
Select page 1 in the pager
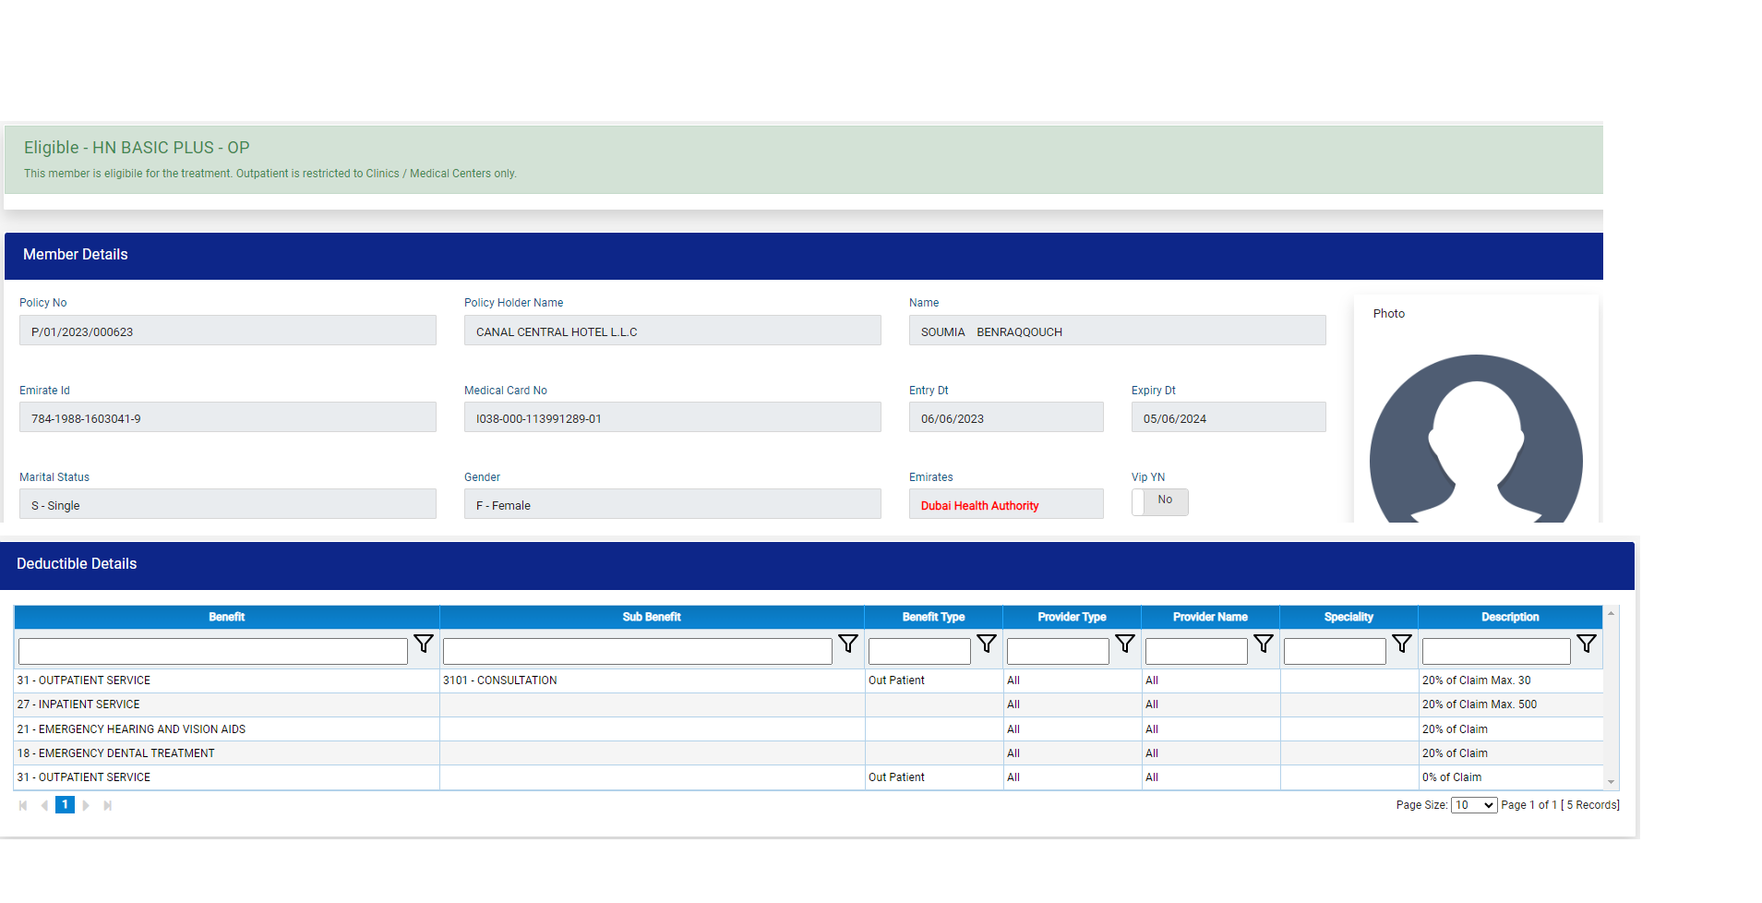point(65,805)
